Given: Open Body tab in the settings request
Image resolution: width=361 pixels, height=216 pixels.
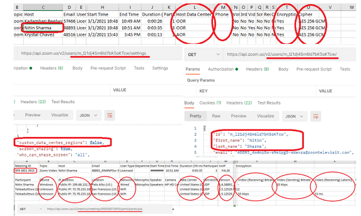Looking at the screenshot, I should (77, 68).
